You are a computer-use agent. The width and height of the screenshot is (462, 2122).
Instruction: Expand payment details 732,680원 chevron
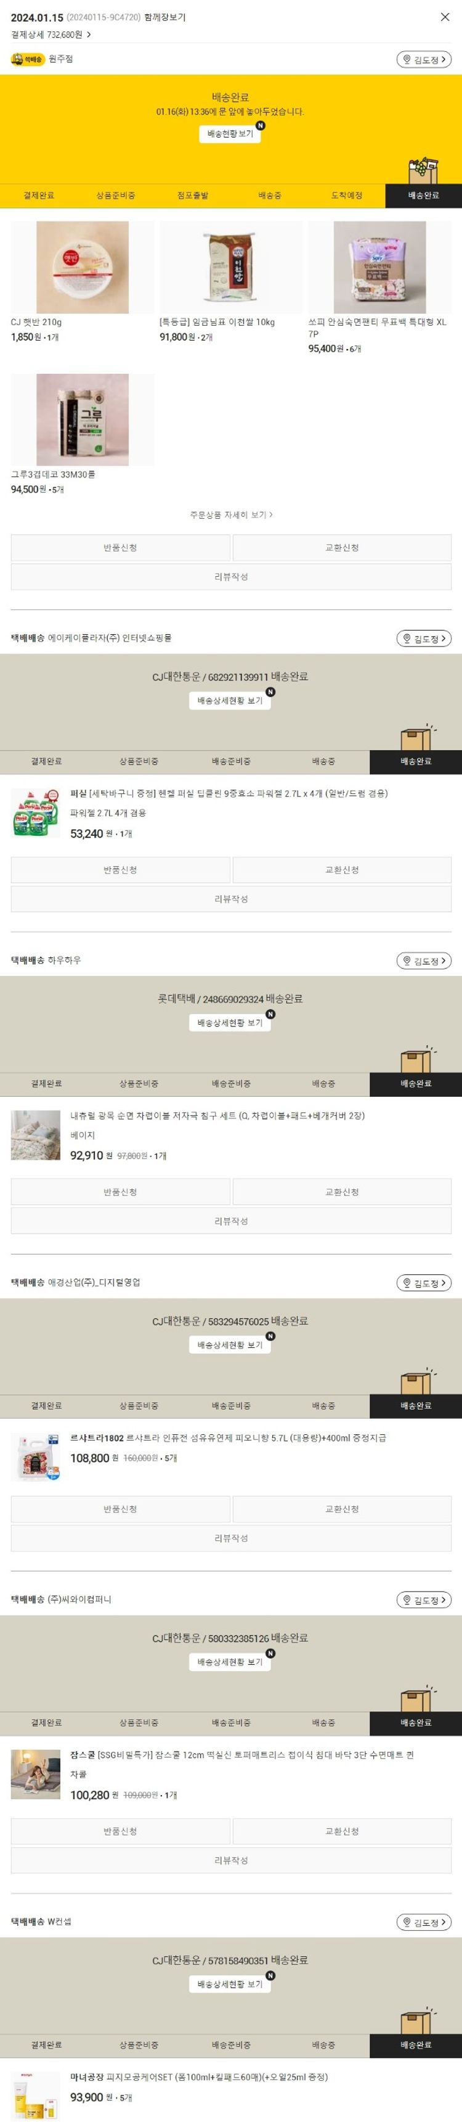tap(89, 35)
